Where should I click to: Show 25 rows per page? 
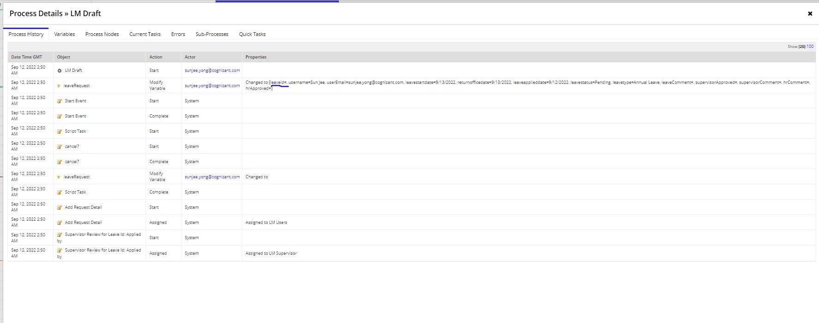click(802, 47)
